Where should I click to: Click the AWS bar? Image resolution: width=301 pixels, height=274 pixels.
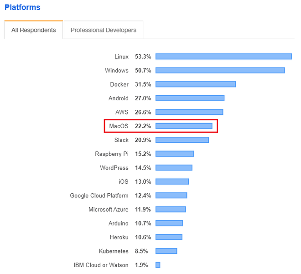(189, 112)
